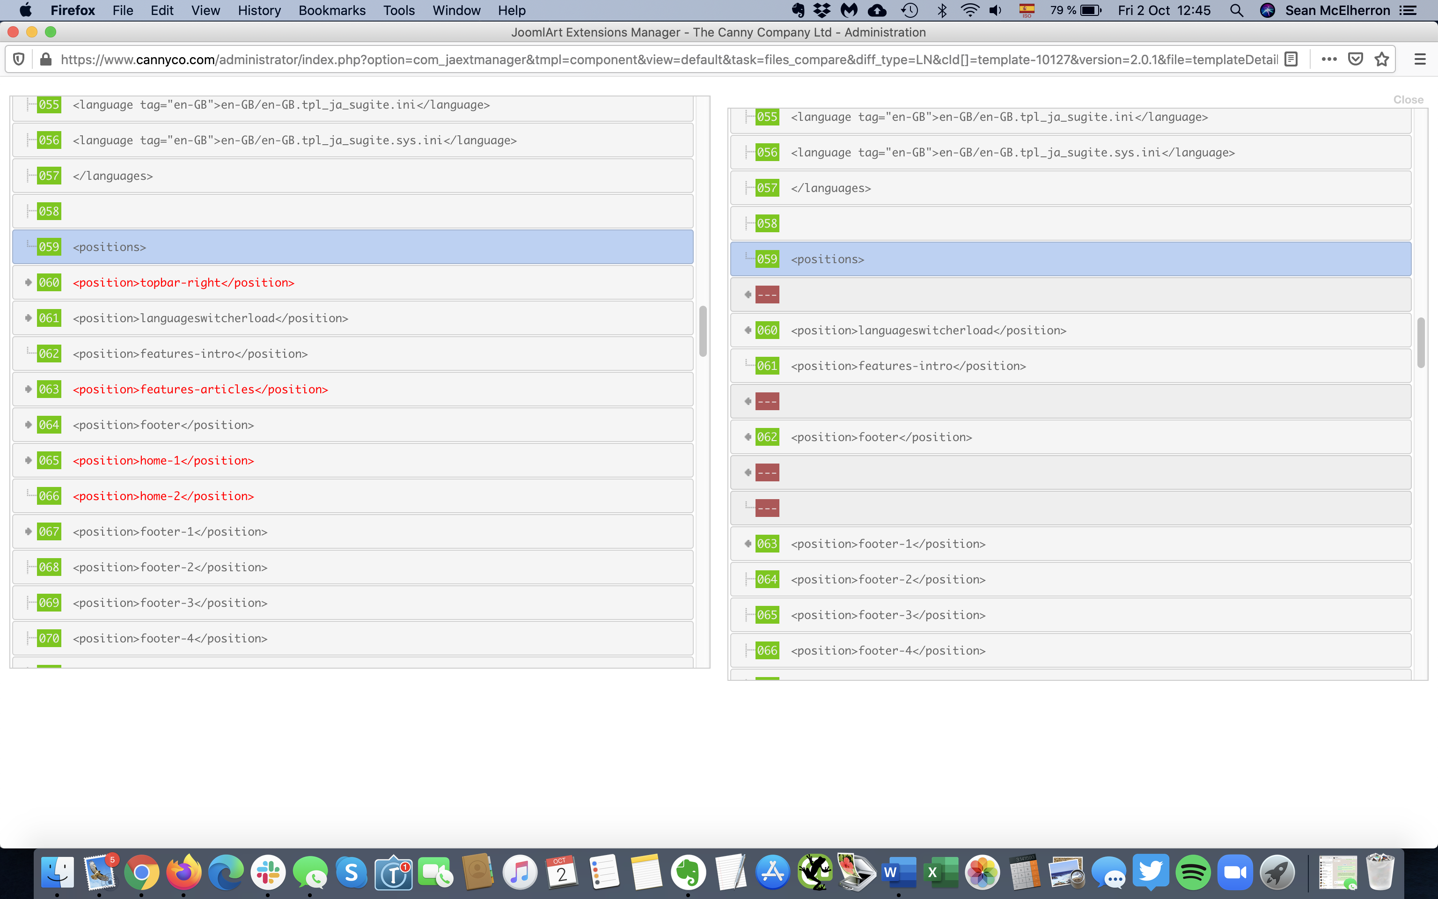This screenshot has width=1438, height=899.
Task: Show site security info via padlock icon
Action: (x=45, y=59)
